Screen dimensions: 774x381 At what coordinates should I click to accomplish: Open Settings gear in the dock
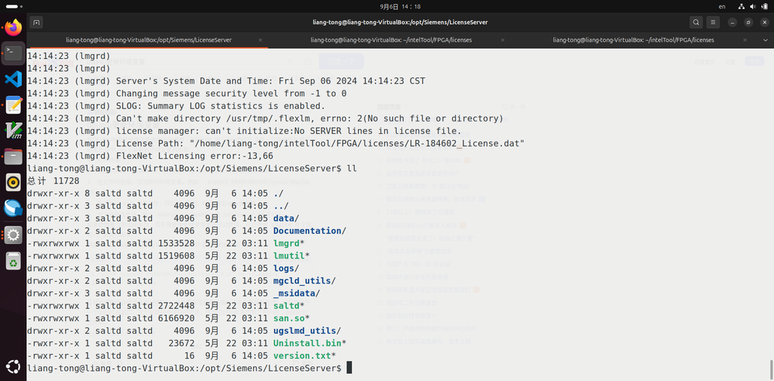(x=13, y=235)
